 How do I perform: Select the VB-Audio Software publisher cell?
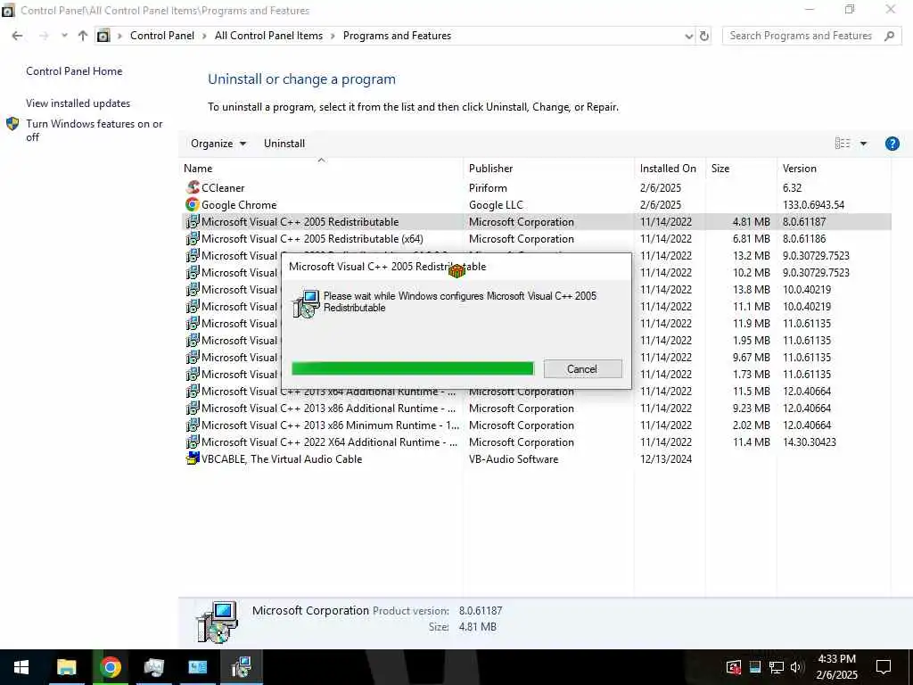point(514,458)
